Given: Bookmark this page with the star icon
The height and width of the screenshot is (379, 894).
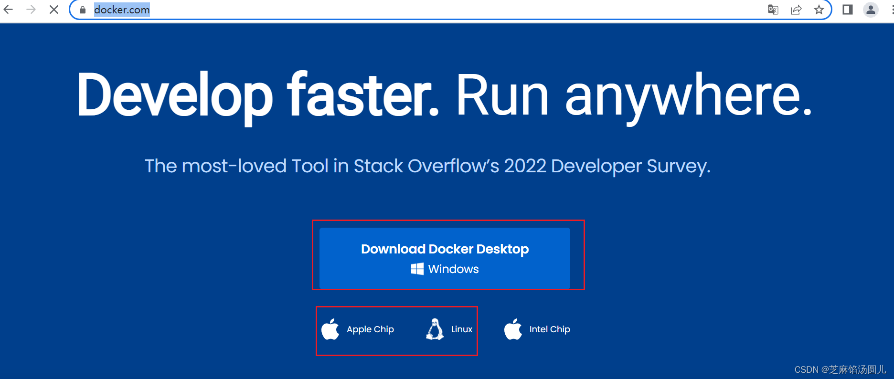Looking at the screenshot, I should click(x=819, y=10).
